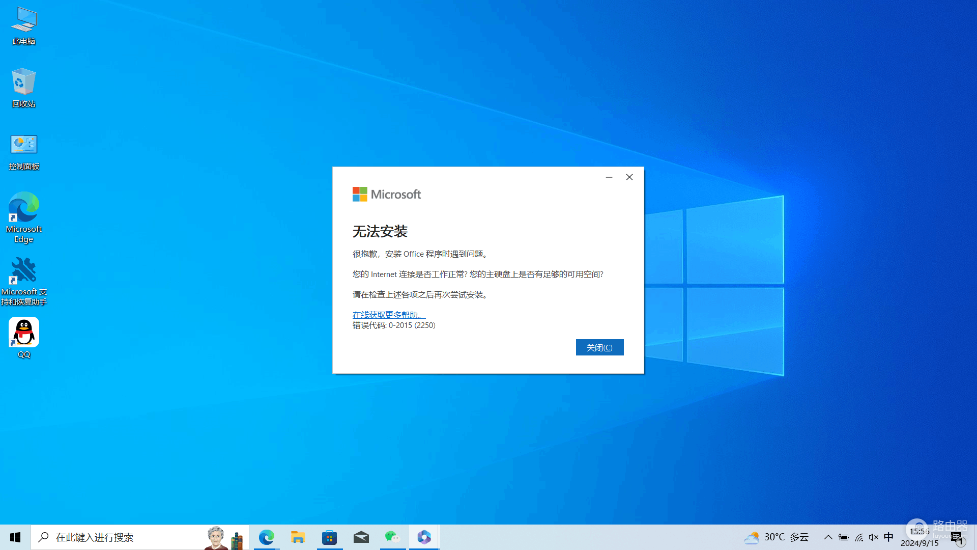Open the Mail app on the taskbar
The height and width of the screenshot is (550, 977).
[361, 537]
